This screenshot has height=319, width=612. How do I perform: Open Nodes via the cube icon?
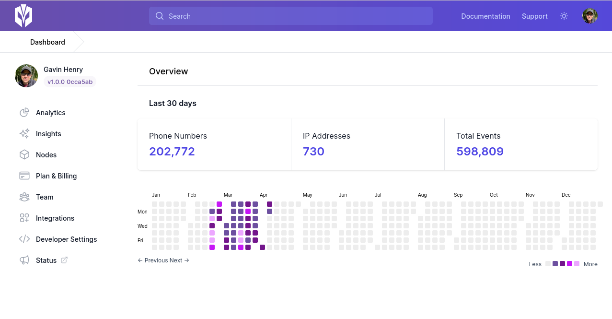(x=24, y=154)
